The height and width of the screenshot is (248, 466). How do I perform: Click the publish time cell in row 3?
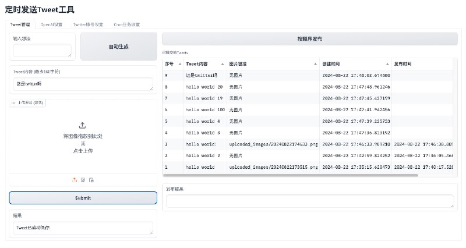click(x=423, y=144)
